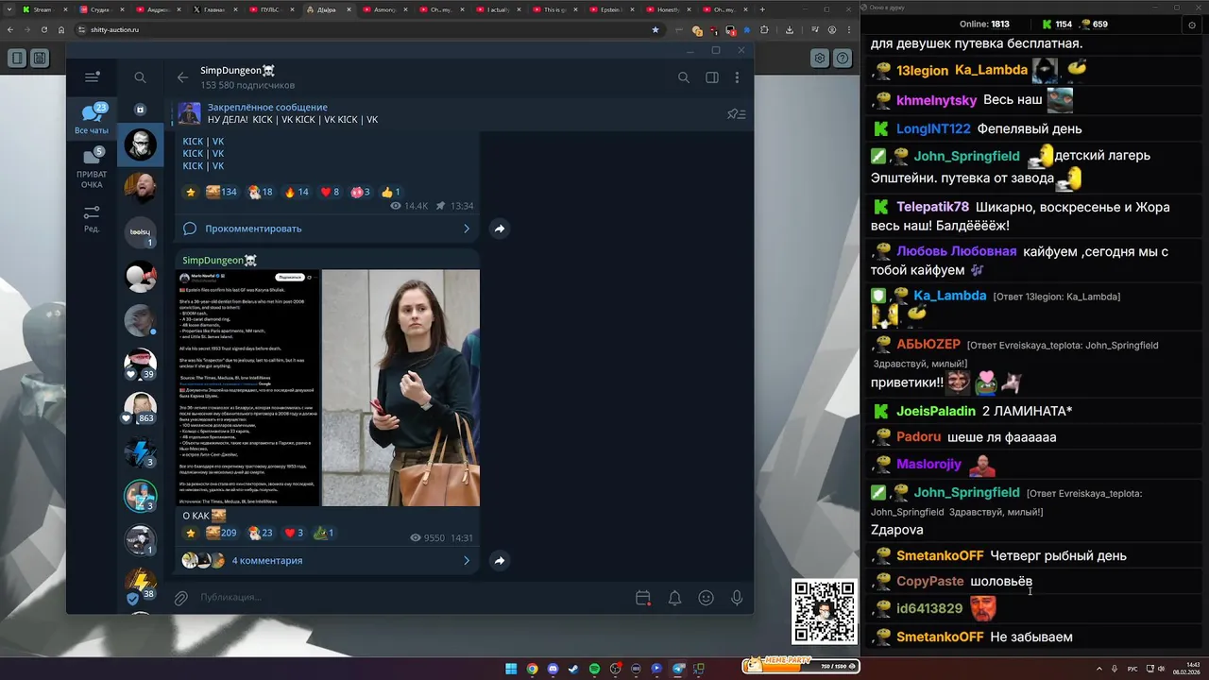Screen dimensions: 1209x680
Task: Add the heart reaction with 8
Action: [x=330, y=192]
